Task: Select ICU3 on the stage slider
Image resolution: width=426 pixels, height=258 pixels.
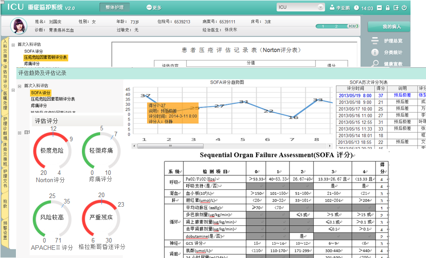Action: tap(353, 26)
